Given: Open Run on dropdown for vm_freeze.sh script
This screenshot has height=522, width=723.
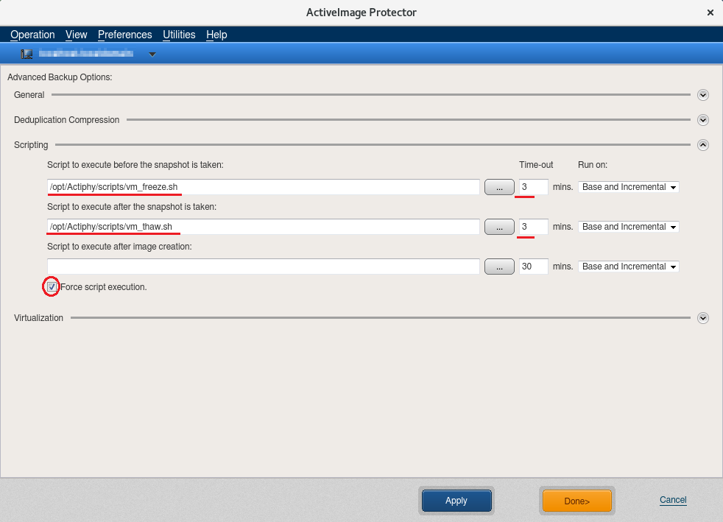Looking at the screenshot, I should click(628, 187).
